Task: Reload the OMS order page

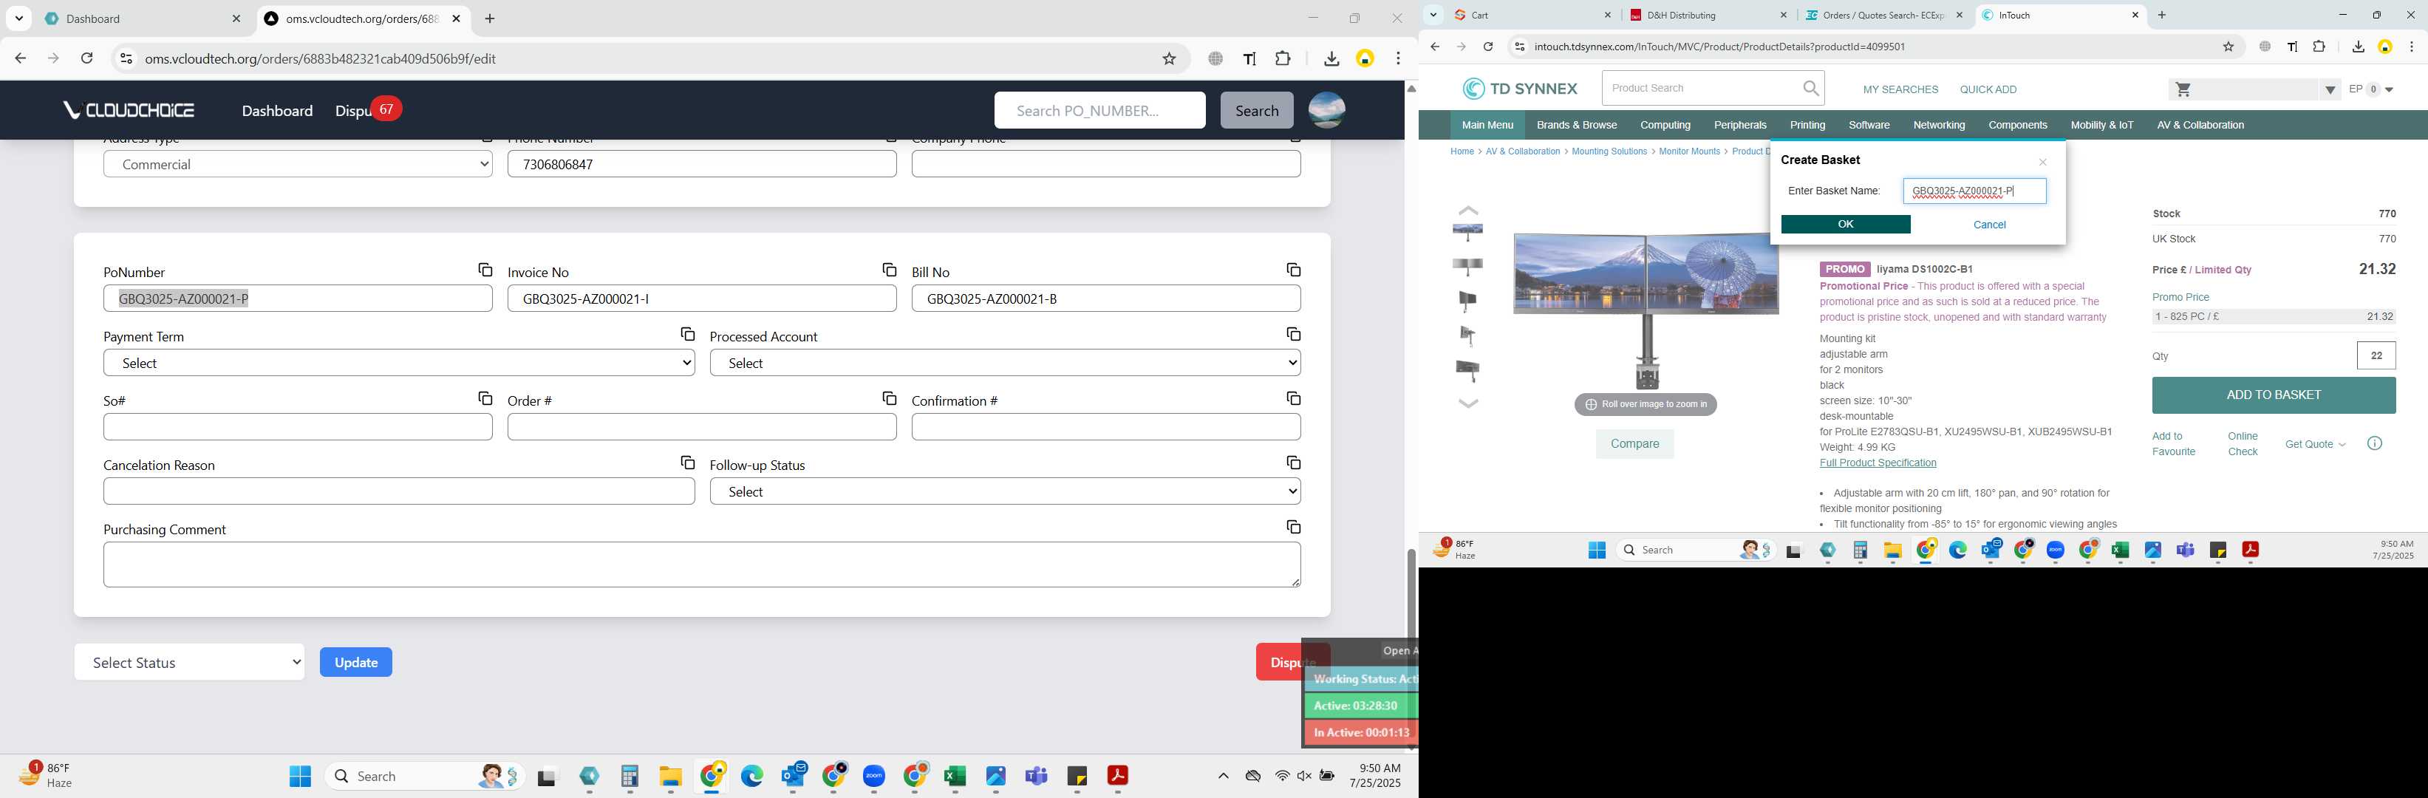Action: tap(86, 58)
